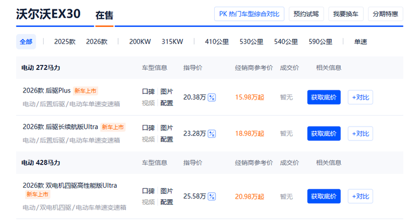The width and height of the screenshot is (414, 224).
Task: Open 分期特惠 installment offers
Action: pos(385,14)
